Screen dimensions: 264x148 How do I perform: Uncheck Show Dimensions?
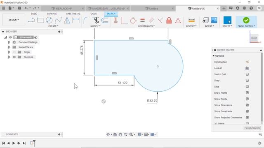247,105
